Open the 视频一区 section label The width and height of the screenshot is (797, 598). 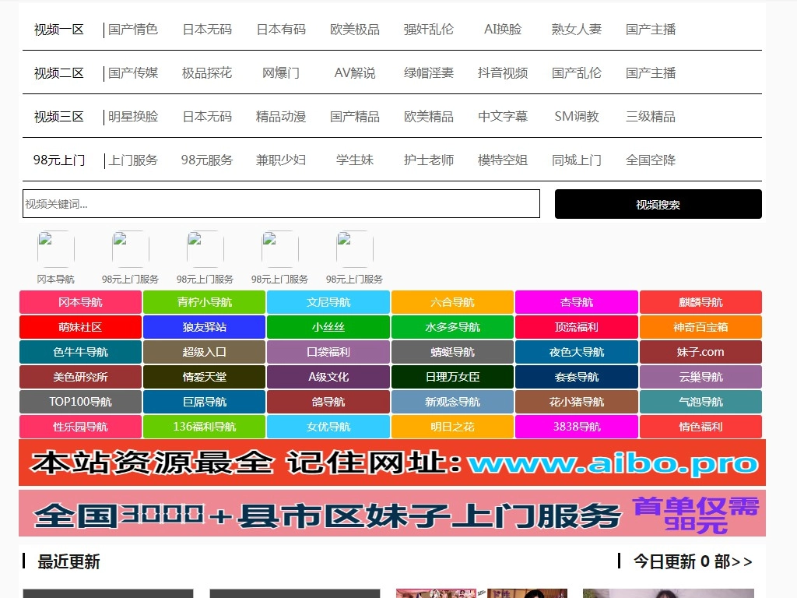[x=58, y=30]
